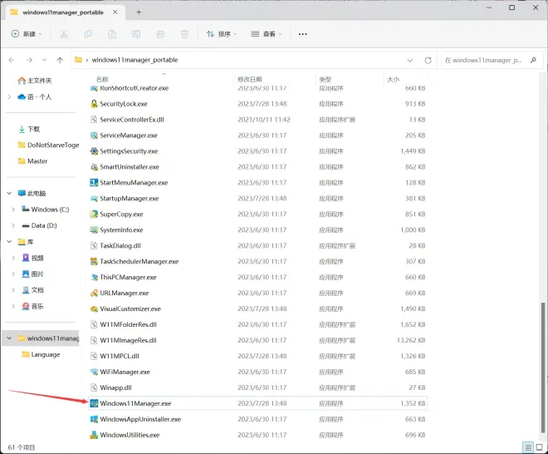Collapse 此电脑 in navigation pane
The width and height of the screenshot is (548, 454).
click(x=9, y=193)
